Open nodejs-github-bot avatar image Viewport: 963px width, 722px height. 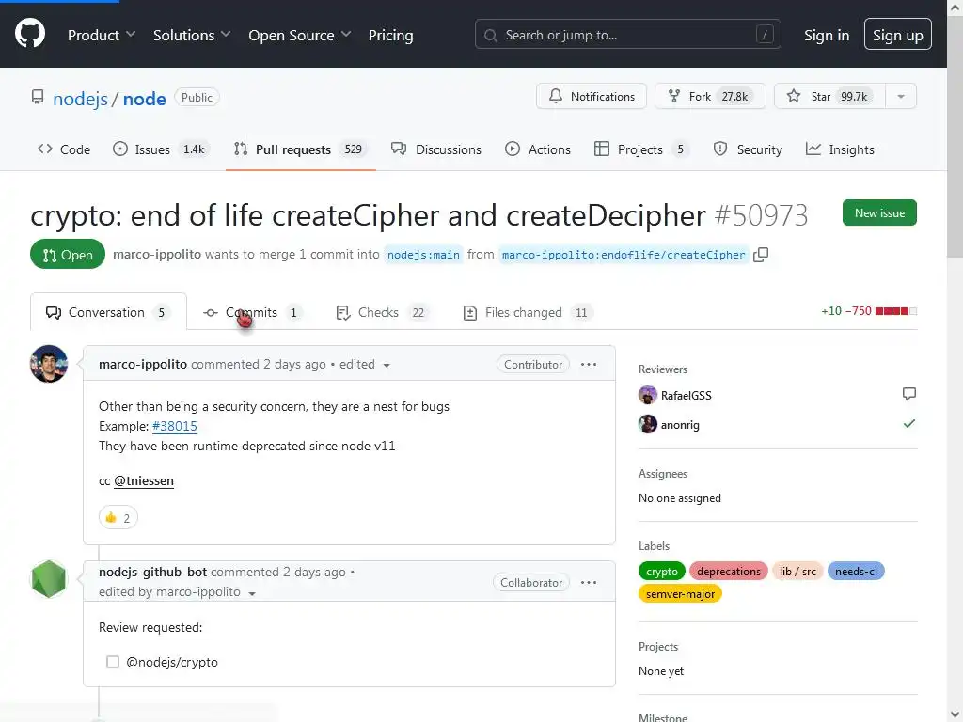(49, 579)
